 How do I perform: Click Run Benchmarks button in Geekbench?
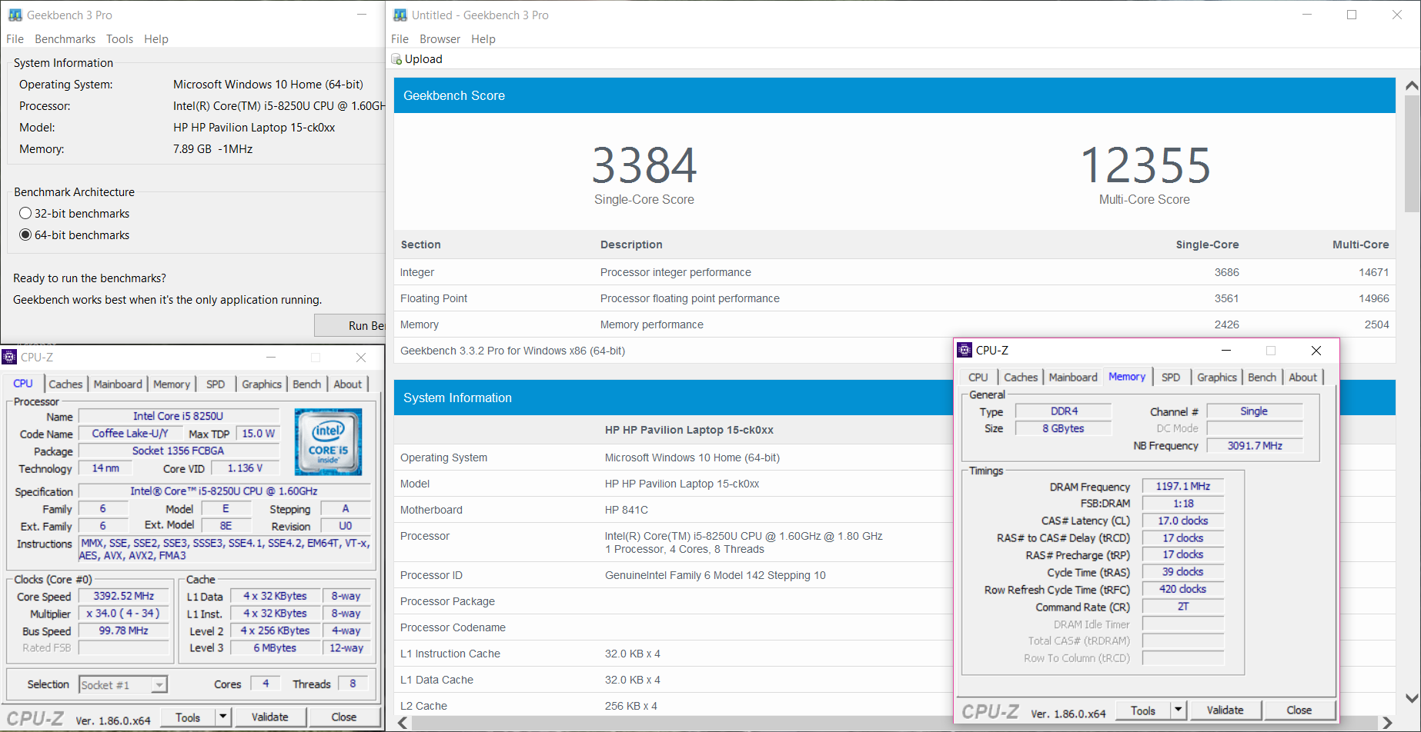point(350,325)
